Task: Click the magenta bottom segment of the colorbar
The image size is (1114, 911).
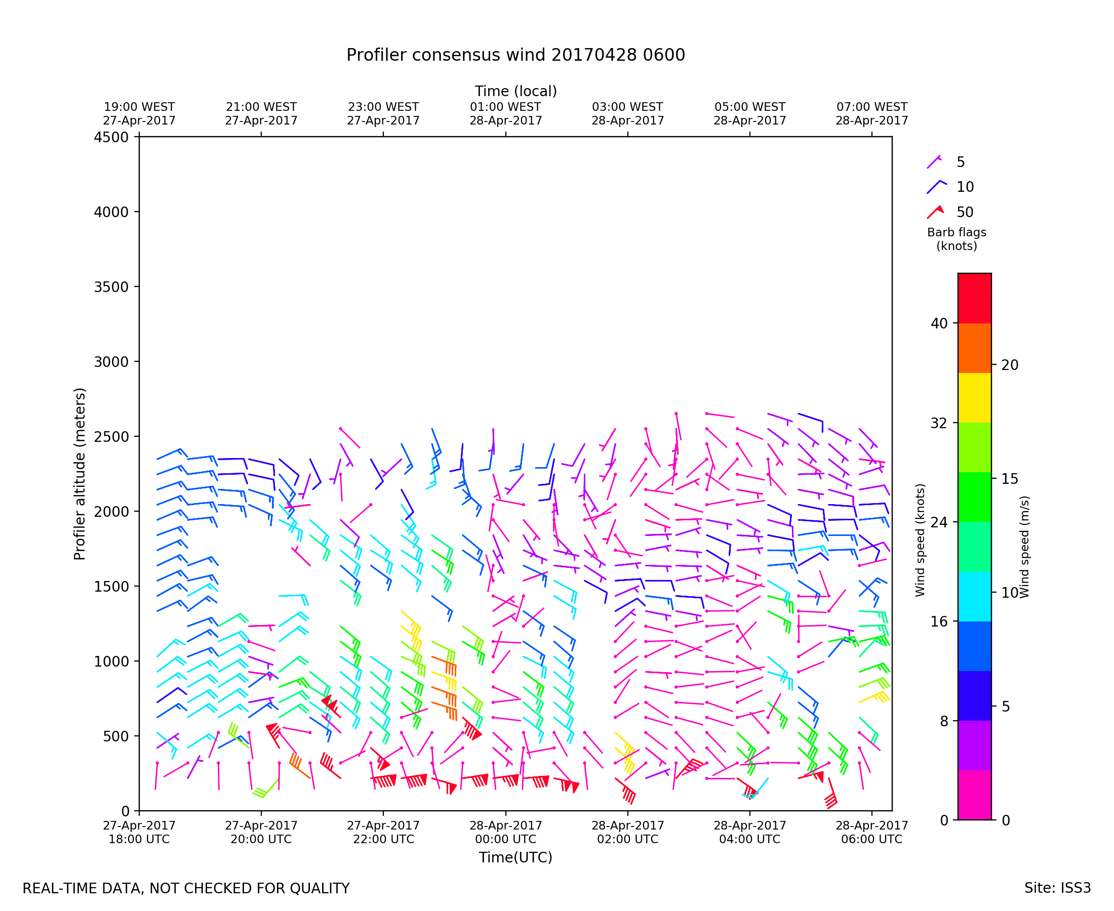Action: pyautogui.click(x=974, y=795)
